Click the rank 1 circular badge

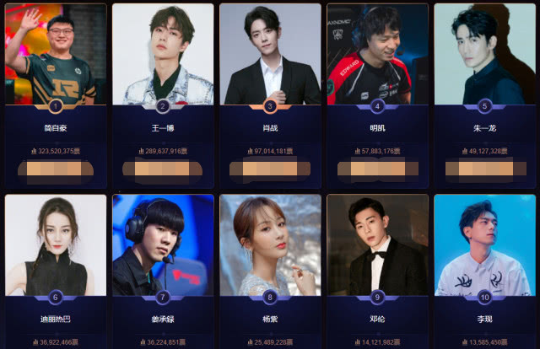tap(56, 106)
